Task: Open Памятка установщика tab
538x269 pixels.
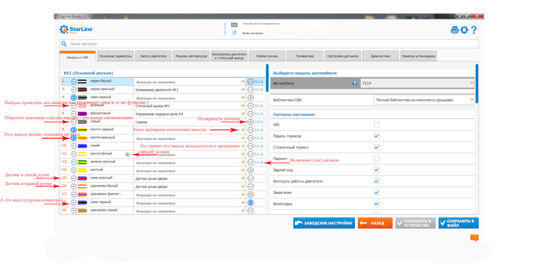Action: (x=418, y=56)
